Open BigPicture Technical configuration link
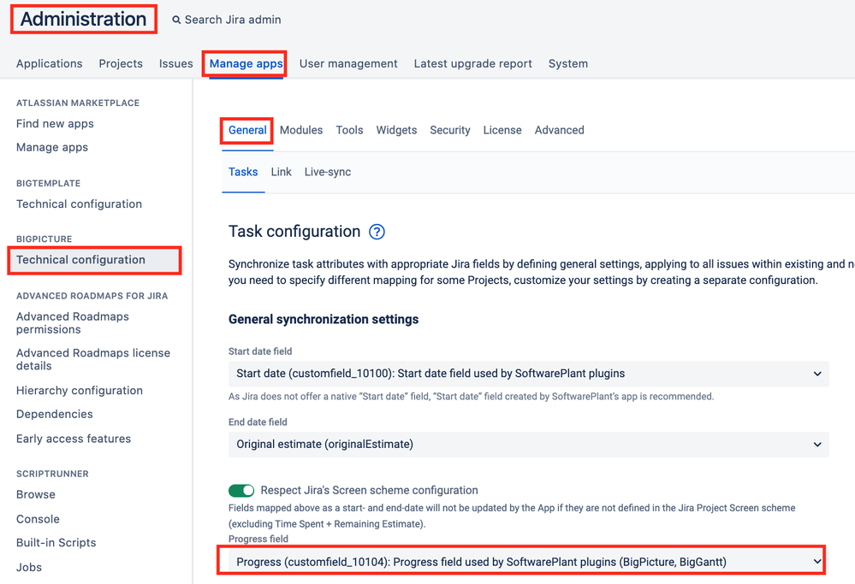The height and width of the screenshot is (584, 855). [x=80, y=260]
